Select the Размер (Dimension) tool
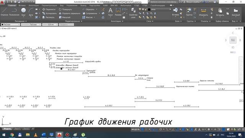This screenshot has height=138, width=245. click(118, 12)
